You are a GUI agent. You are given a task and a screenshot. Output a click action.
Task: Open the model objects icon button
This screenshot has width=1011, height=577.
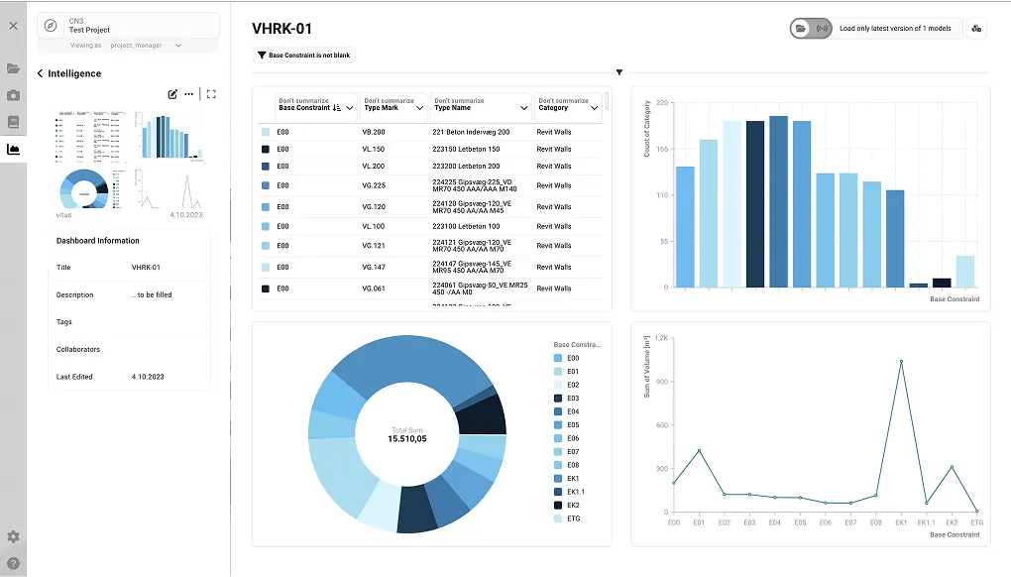coord(976,28)
